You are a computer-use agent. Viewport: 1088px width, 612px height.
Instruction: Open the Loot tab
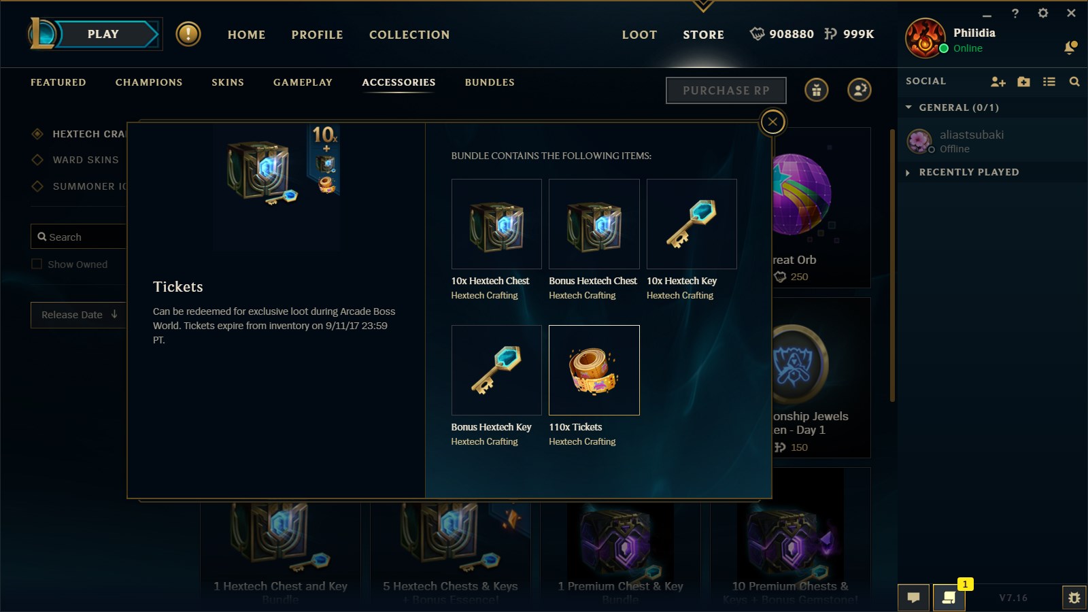(x=639, y=35)
